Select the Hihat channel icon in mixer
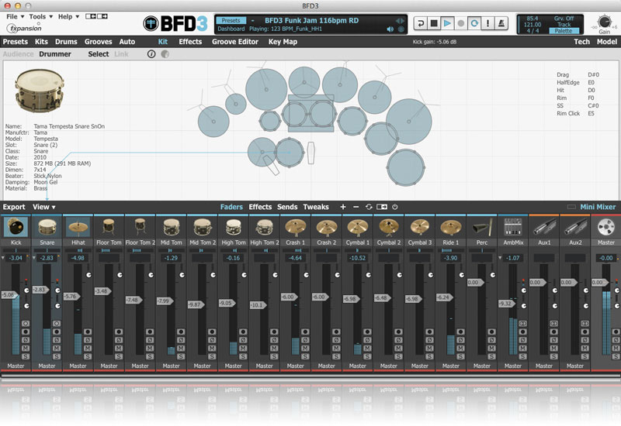 point(78,227)
